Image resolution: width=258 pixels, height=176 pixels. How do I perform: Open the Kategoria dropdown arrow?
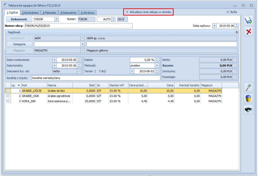83,44
